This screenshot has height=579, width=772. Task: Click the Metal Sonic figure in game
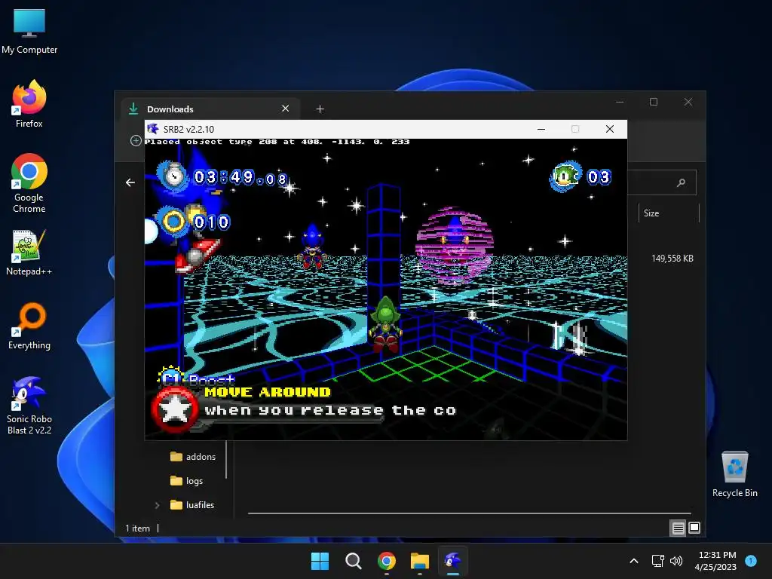click(312, 247)
